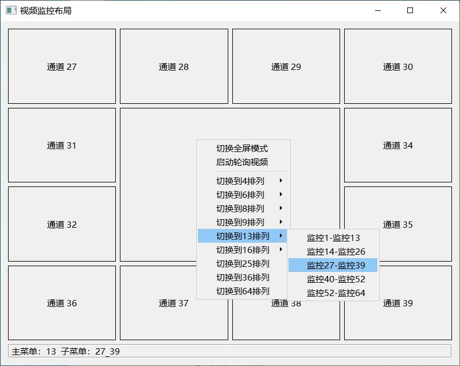
Task: Select 切换到25排列 layout option
Action: (x=242, y=263)
